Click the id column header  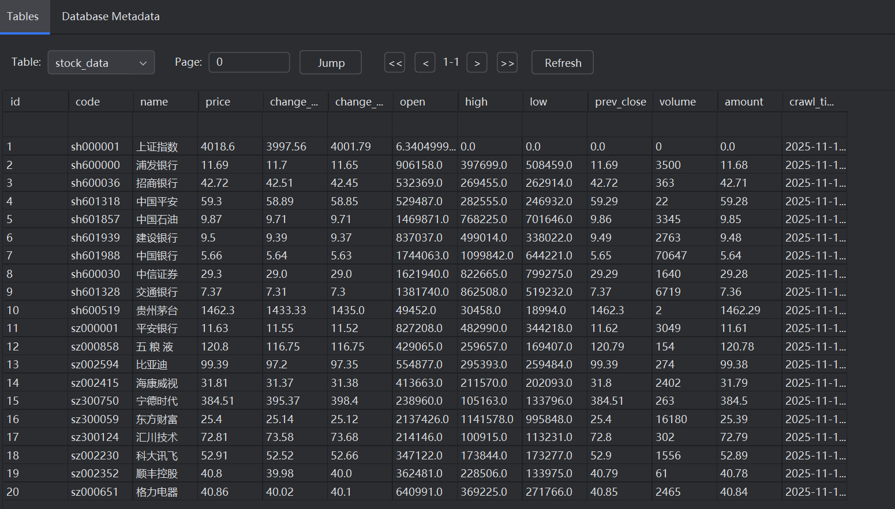(35, 101)
